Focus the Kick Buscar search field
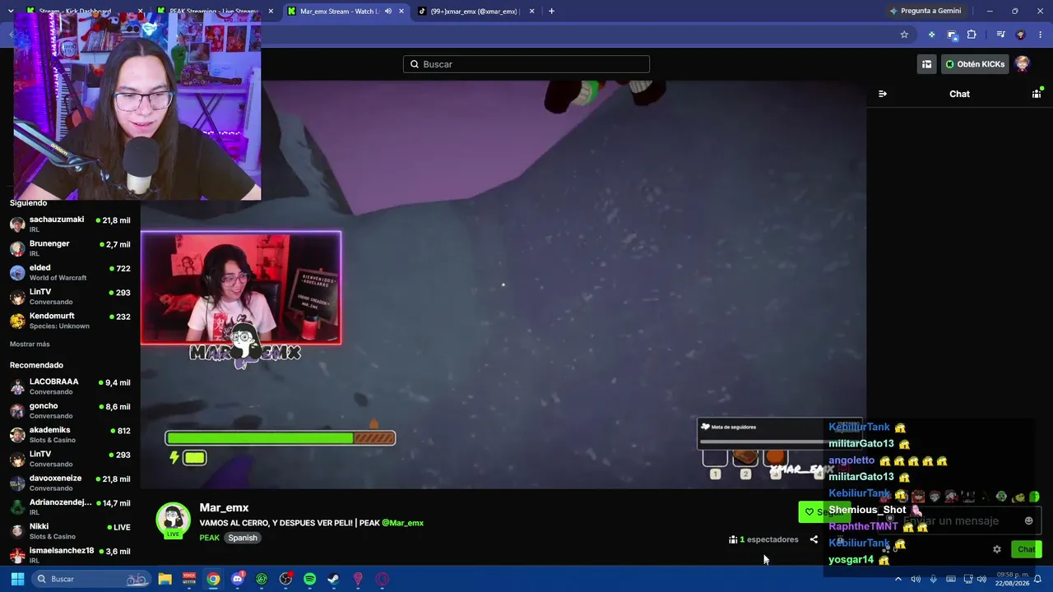1053x592 pixels. [526, 64]
